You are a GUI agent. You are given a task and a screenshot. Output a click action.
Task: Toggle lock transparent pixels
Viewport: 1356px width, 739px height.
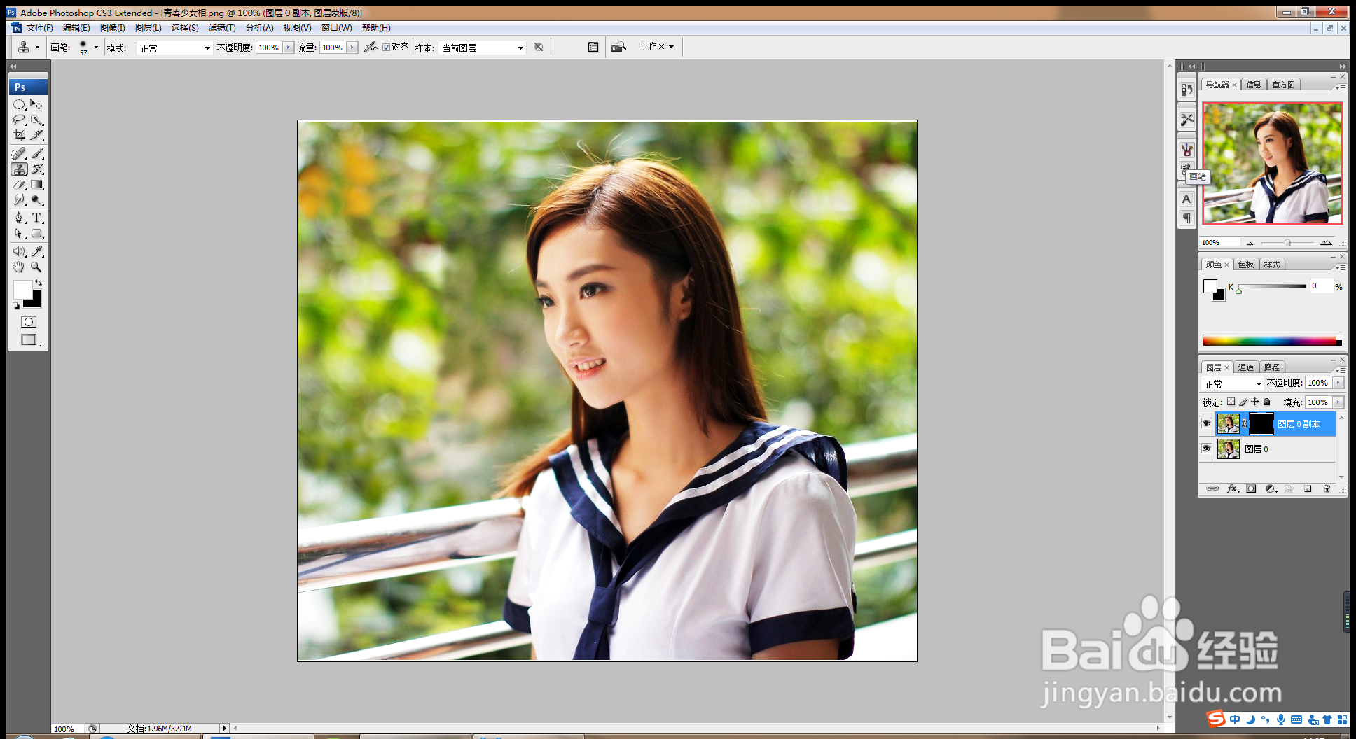1231,402
